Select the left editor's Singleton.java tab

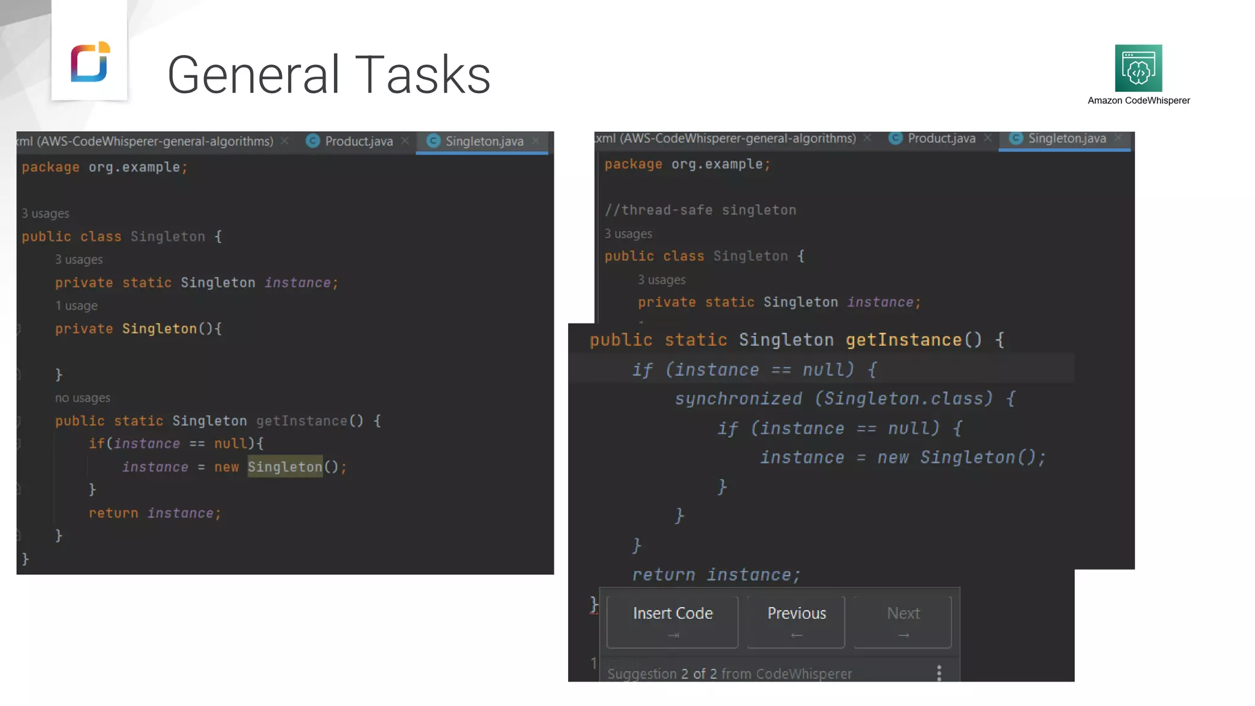[x=484, y=142]
